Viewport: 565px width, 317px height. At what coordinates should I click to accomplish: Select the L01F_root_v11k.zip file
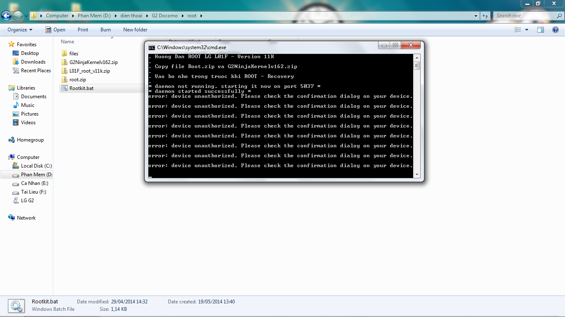click(x=89, y=71)
